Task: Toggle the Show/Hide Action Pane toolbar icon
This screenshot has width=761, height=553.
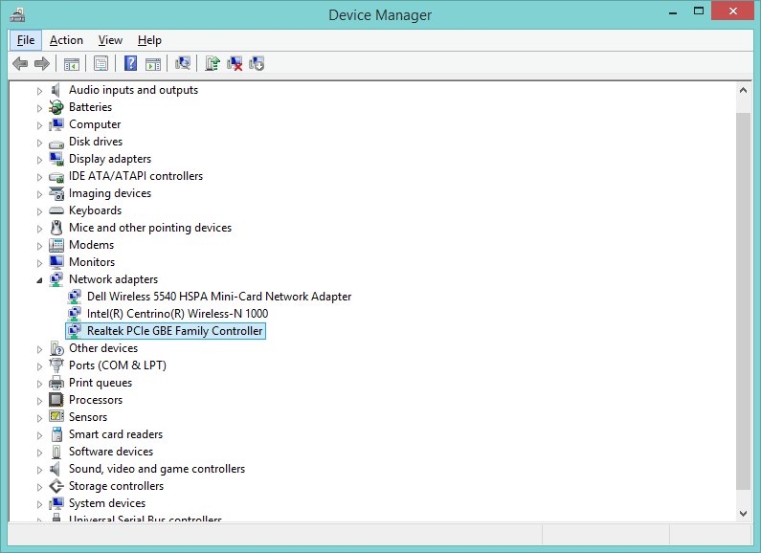Action: [x=153, y=63]
